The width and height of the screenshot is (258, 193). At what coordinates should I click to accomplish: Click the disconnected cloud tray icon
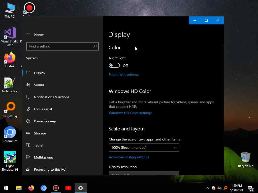[x=219, y=188]
